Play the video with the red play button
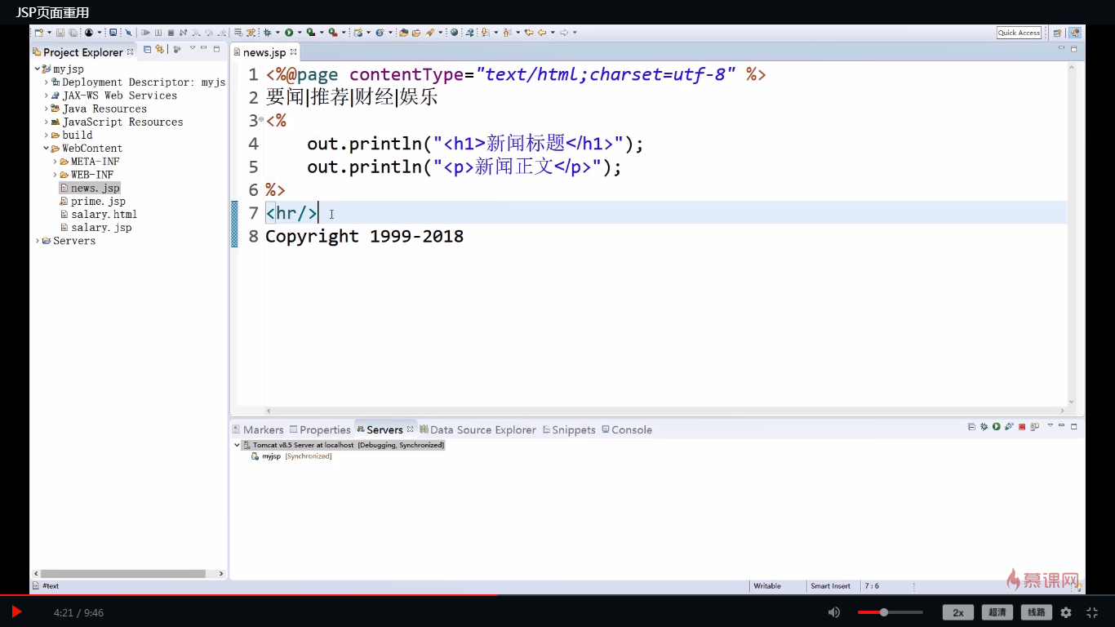Viewport: 1115px width, 627px height. pyautogui.click(x=16, y=611)
